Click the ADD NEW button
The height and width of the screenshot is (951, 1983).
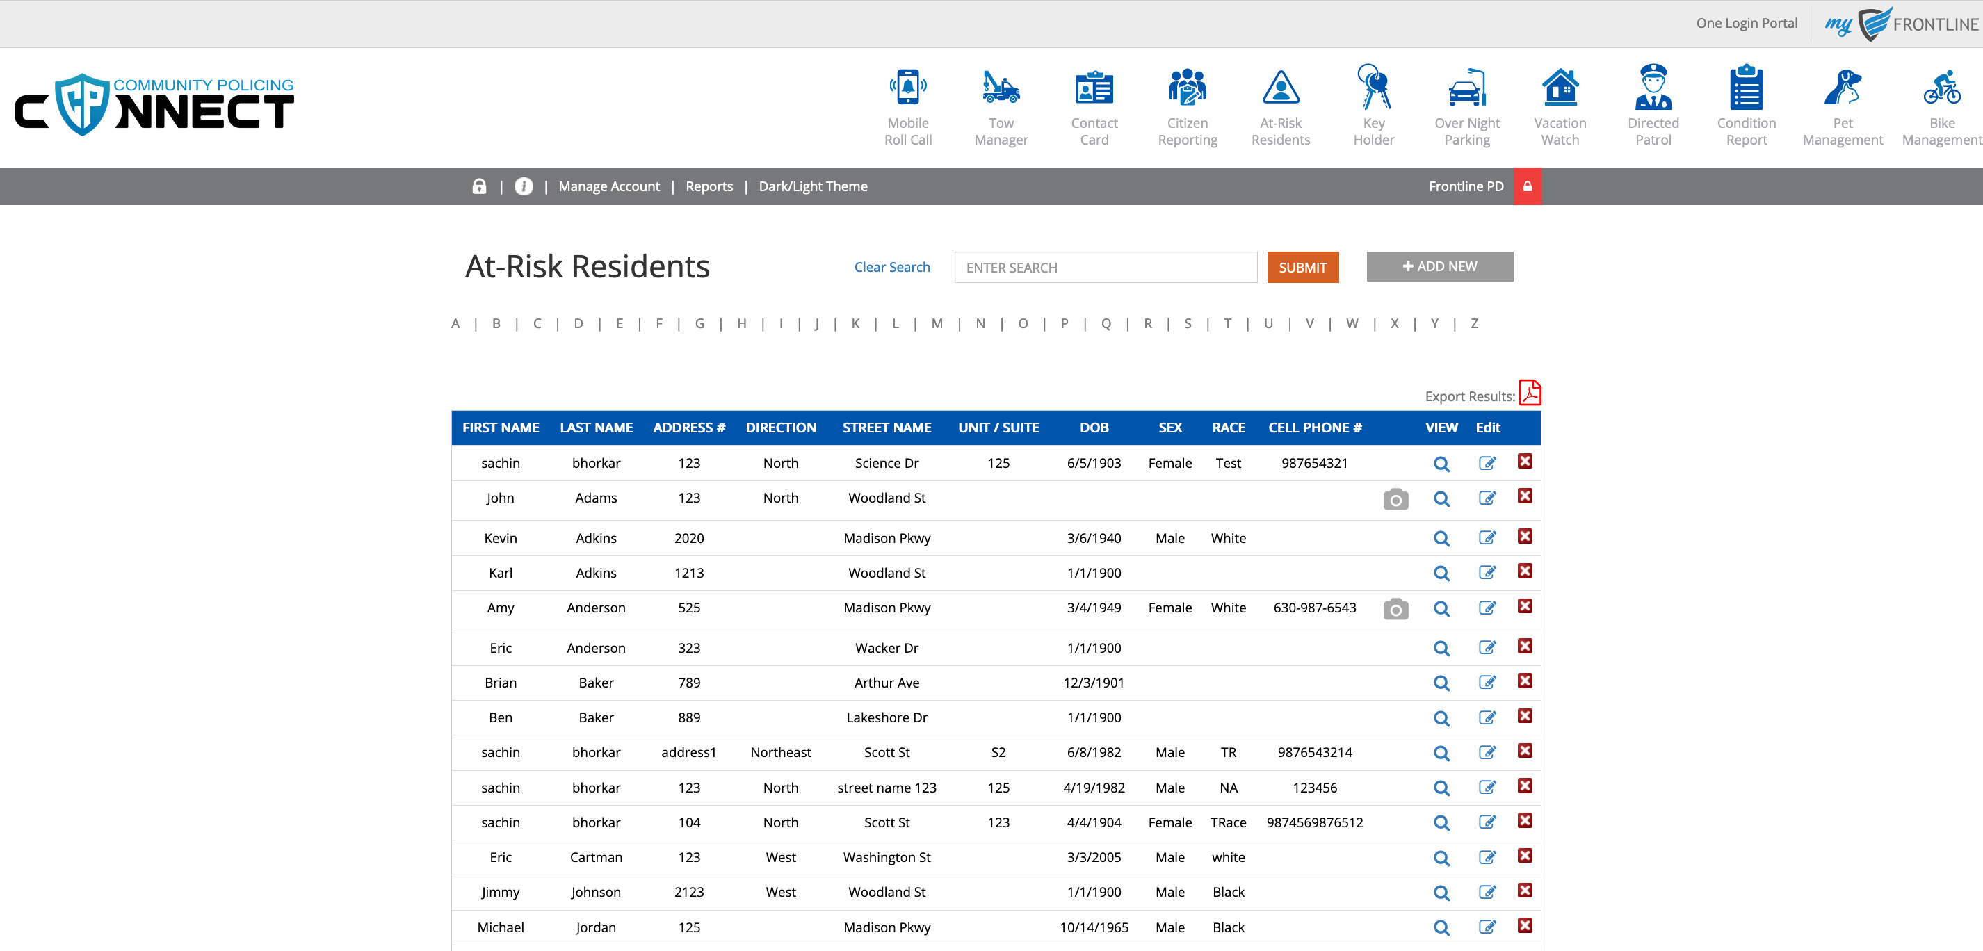[1439, 266]
